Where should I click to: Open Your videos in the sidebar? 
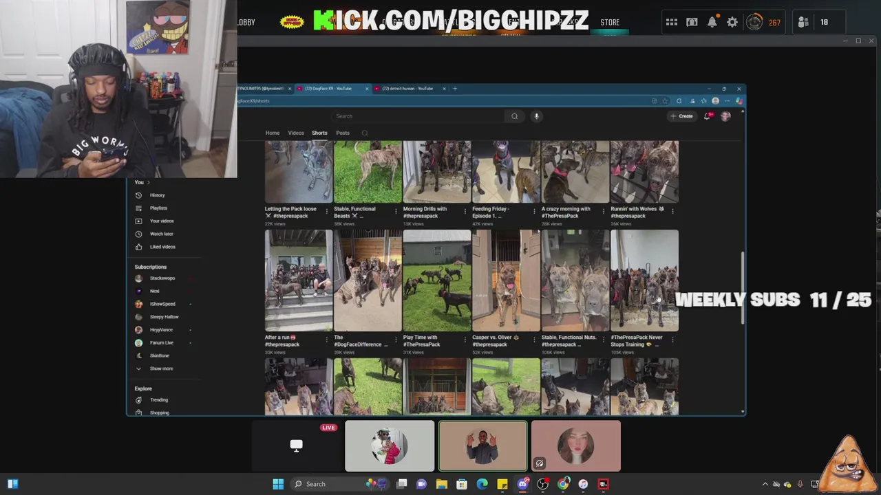click(x=162, y=221)
